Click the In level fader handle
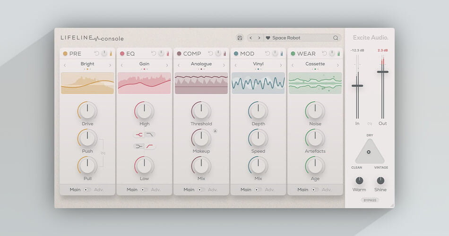 point(357,86)
